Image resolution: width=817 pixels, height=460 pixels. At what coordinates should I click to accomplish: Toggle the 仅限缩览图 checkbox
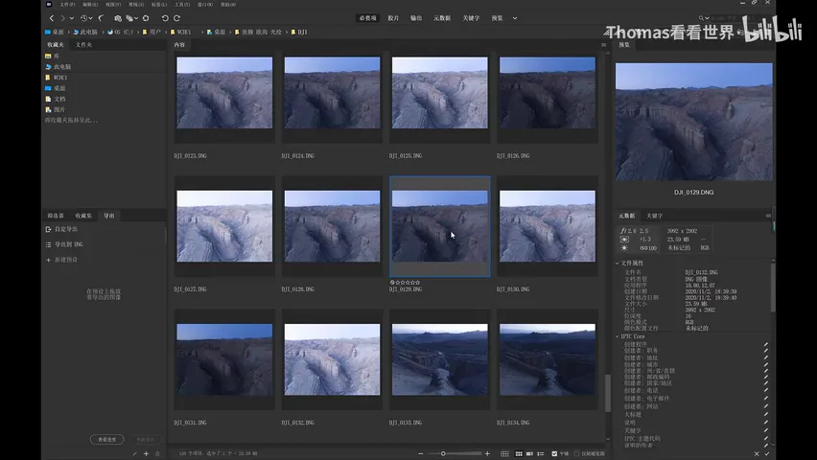[577, 453]
